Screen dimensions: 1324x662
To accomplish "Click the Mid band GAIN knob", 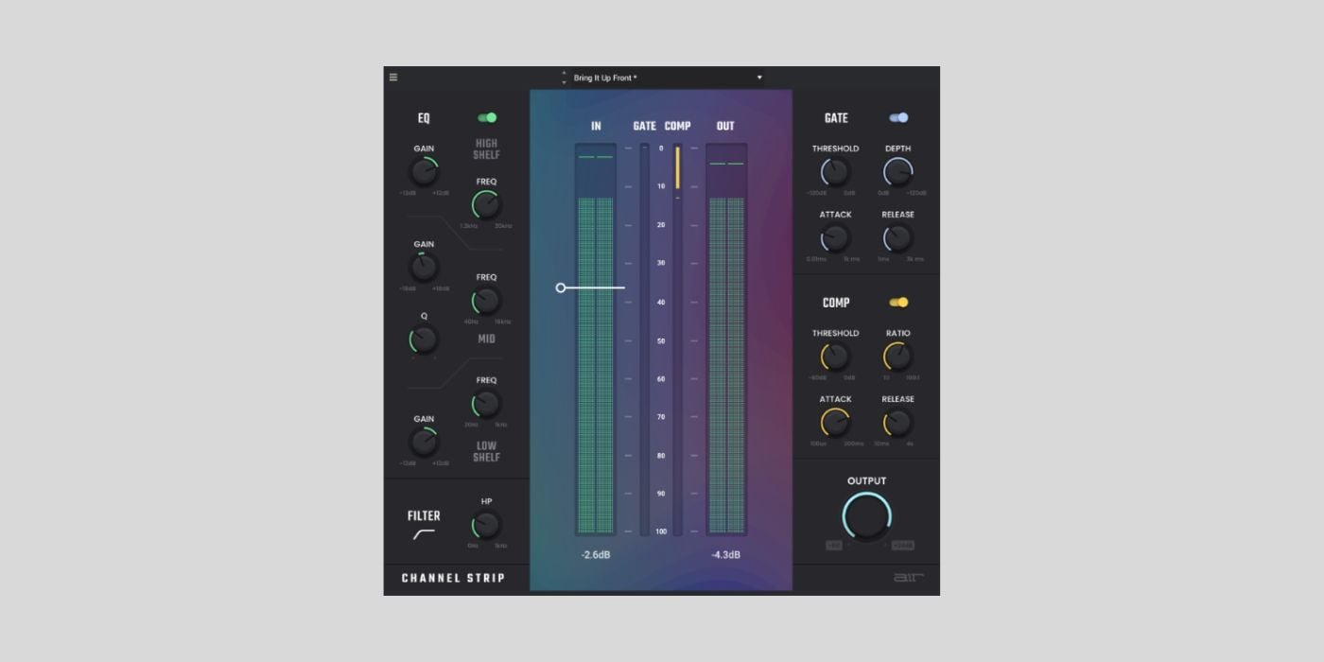I will [x=424, y=268].
